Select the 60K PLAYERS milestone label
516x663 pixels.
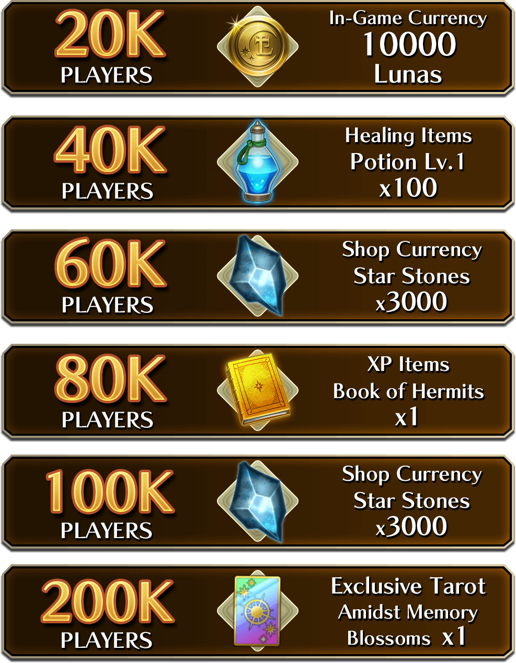click(110, 276)
